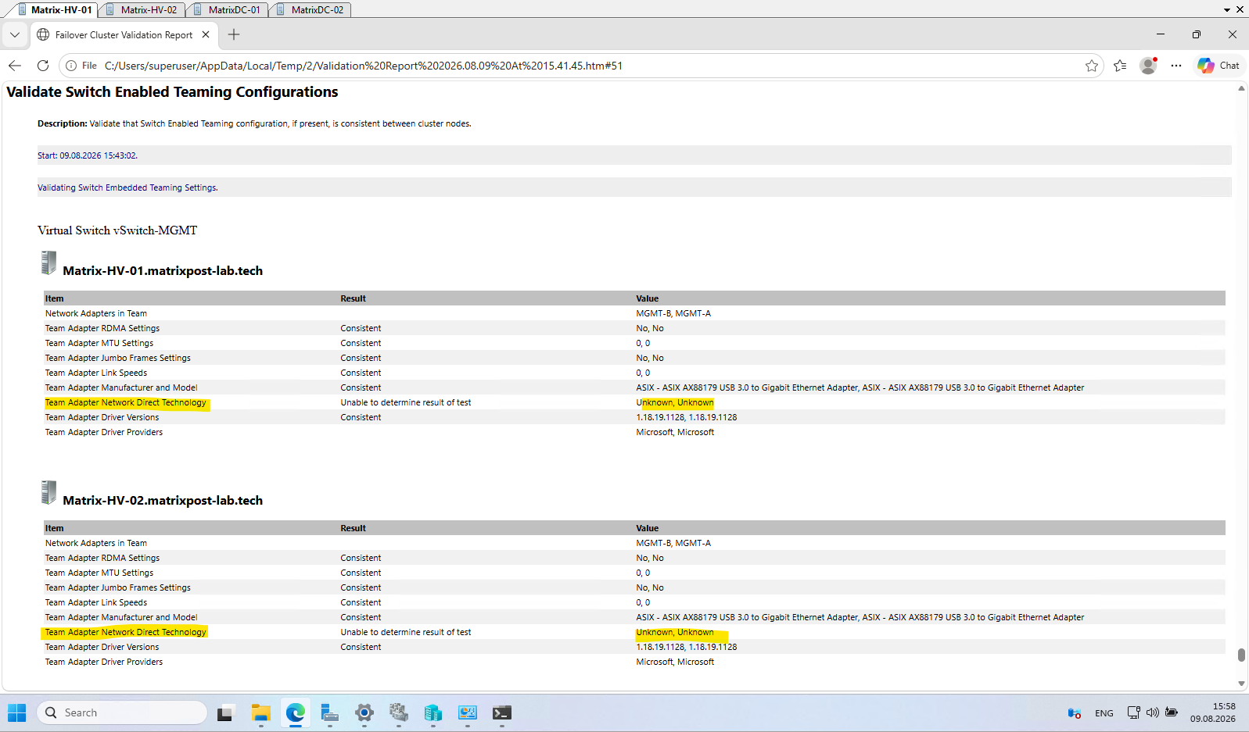Open Settings gear in the taskbar

tap(364, 712)
